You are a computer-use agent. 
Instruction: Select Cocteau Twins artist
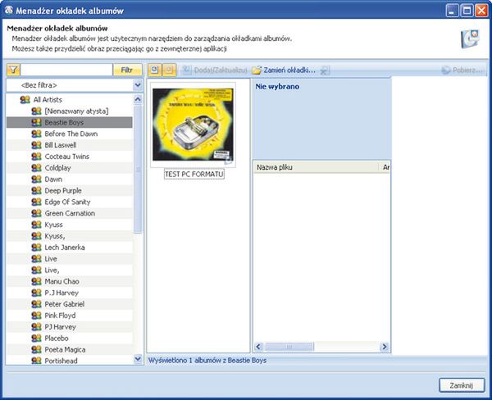[x=67, y=157]
